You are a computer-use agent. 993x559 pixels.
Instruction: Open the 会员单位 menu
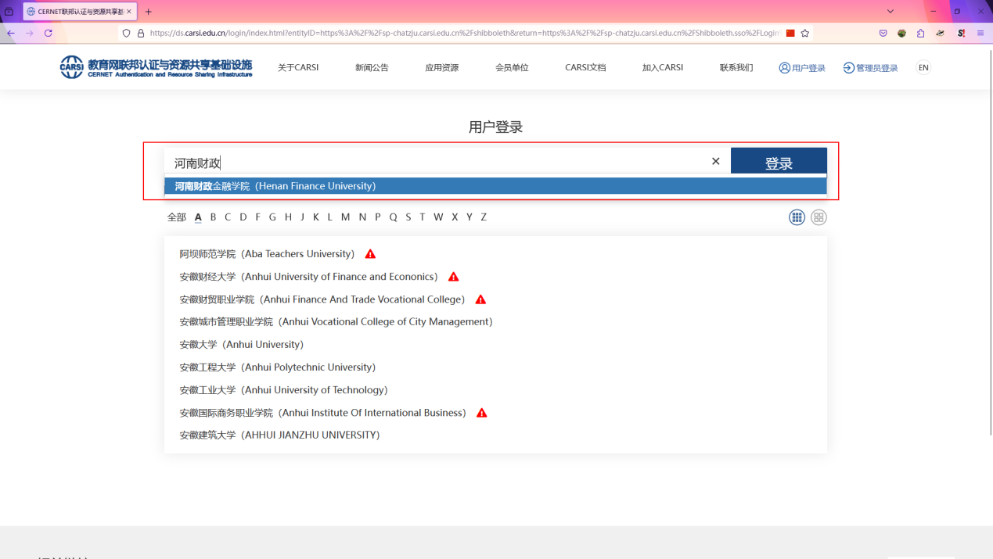tap(512, 68)
